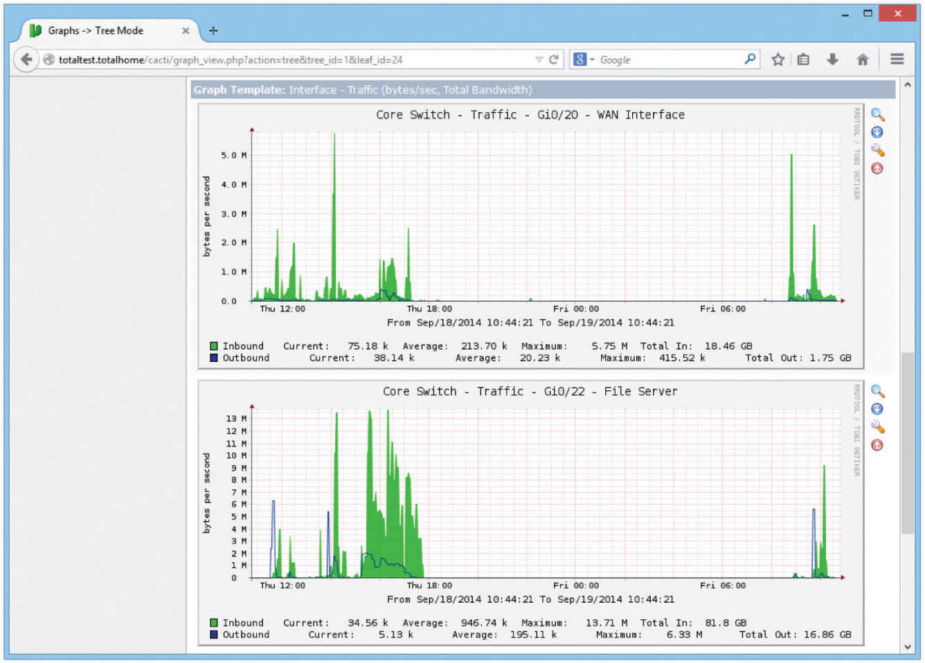
Task: Export Gi0/20 WAN graph data as CSV
Action: pyautogui.click(x=877, y=132)
